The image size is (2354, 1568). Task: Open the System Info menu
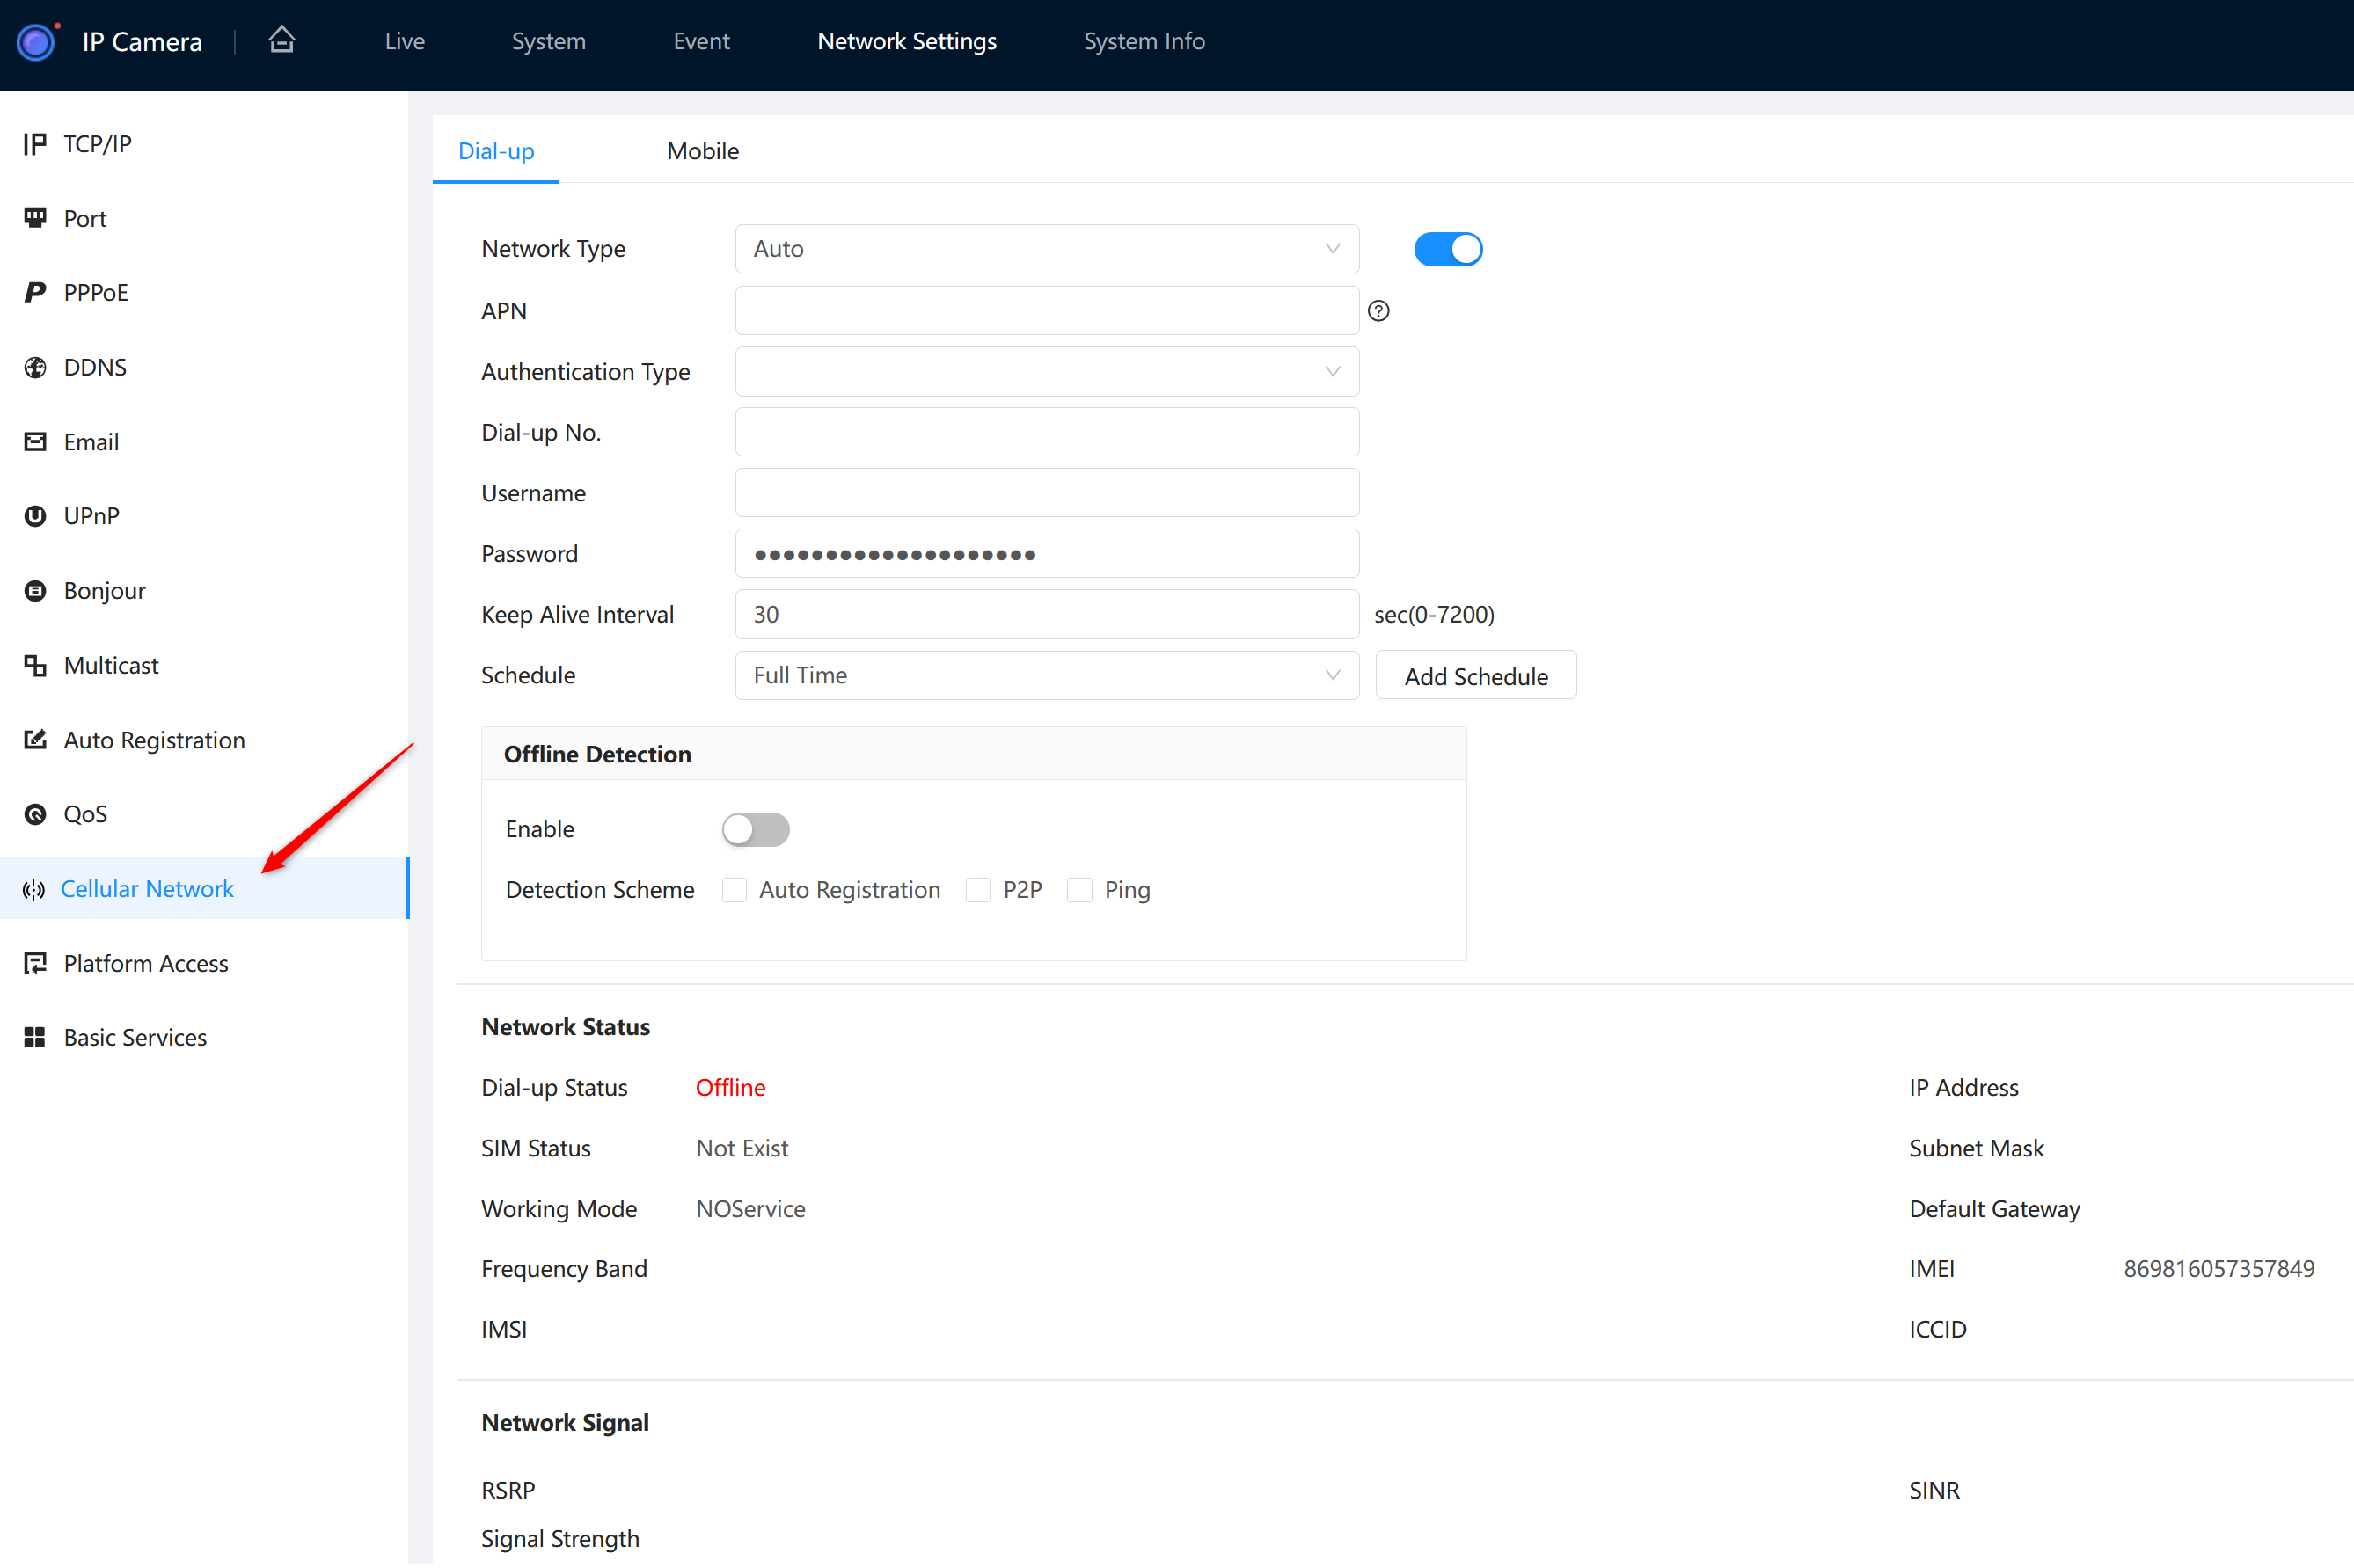click(x=1145, y=41)
